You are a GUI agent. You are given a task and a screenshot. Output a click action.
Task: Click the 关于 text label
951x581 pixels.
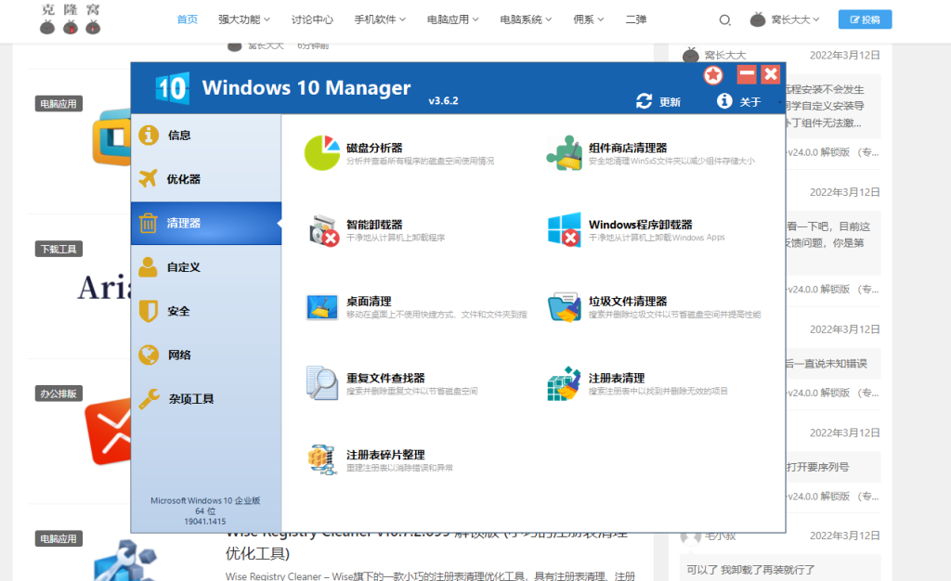coord(750,102)
